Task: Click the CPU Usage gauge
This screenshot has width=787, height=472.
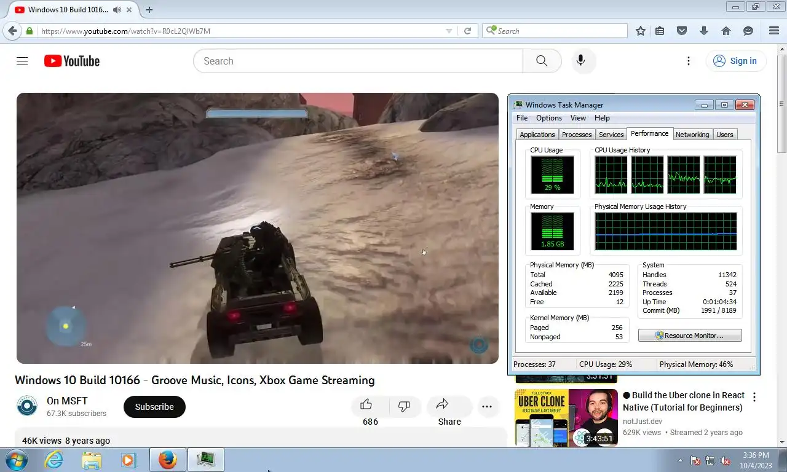Action: click(x=552, y=175)
